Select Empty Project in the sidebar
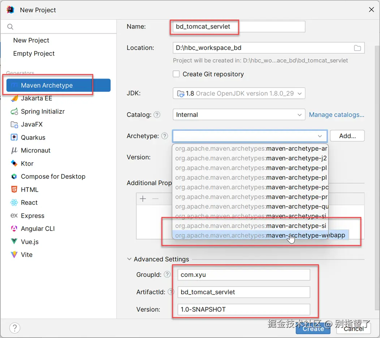Image resolution: width=380 pixels, height=338 pixels. pyautogui.click(x=34, y=54)
